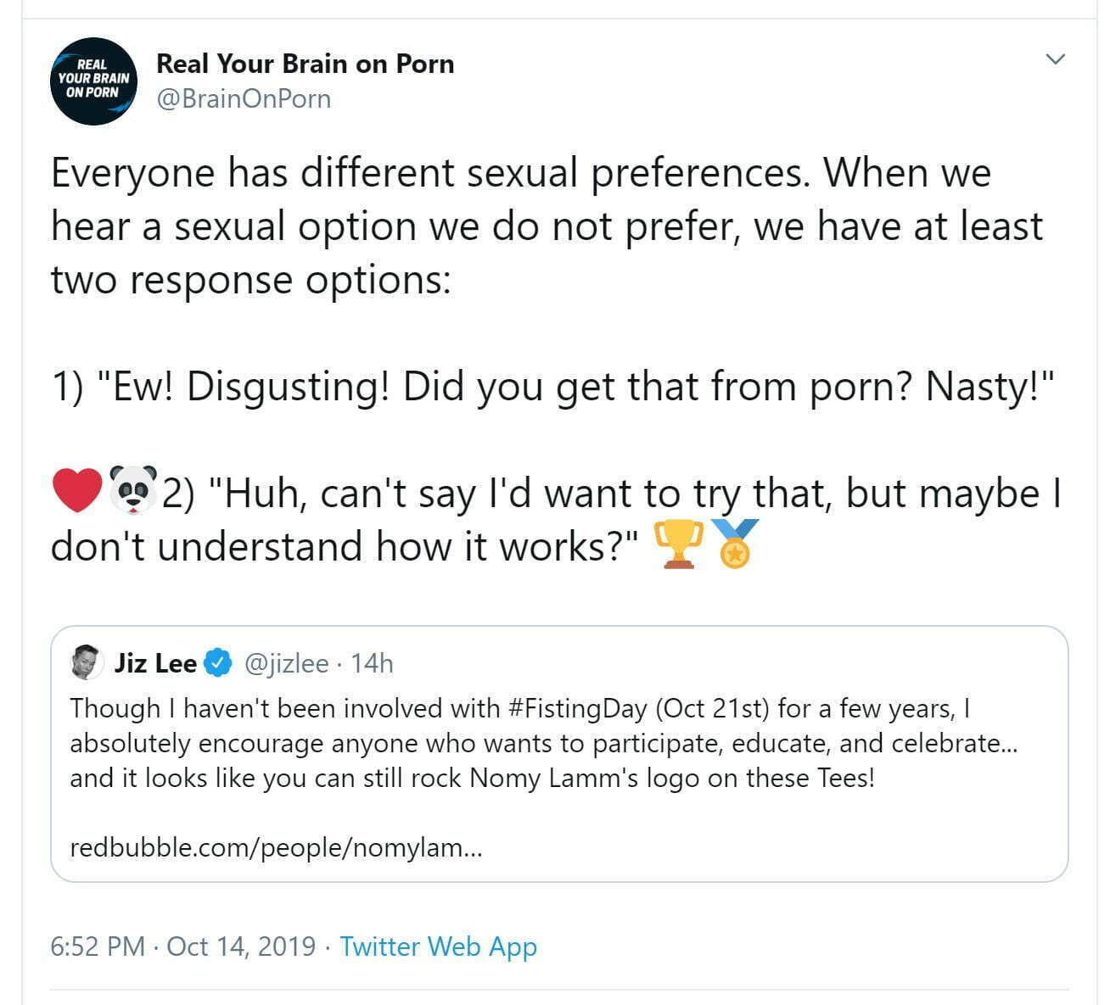Click the 6:52 PM Oct 14, 2019 timestamp
Screen dimensions: 1110x1005
click(182, 946)
